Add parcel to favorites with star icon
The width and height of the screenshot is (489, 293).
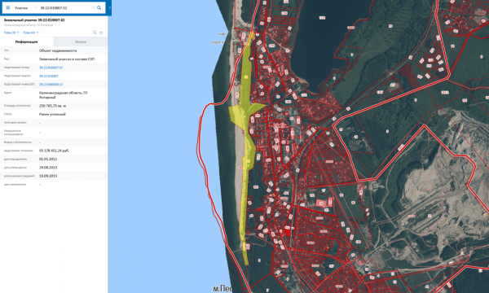coord(101,33)
